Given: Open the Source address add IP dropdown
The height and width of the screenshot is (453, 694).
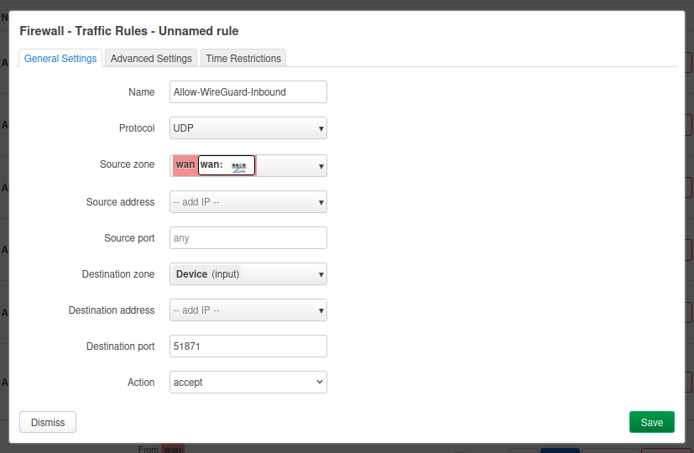Looking at the screenshot, I should tap(248, 201).
